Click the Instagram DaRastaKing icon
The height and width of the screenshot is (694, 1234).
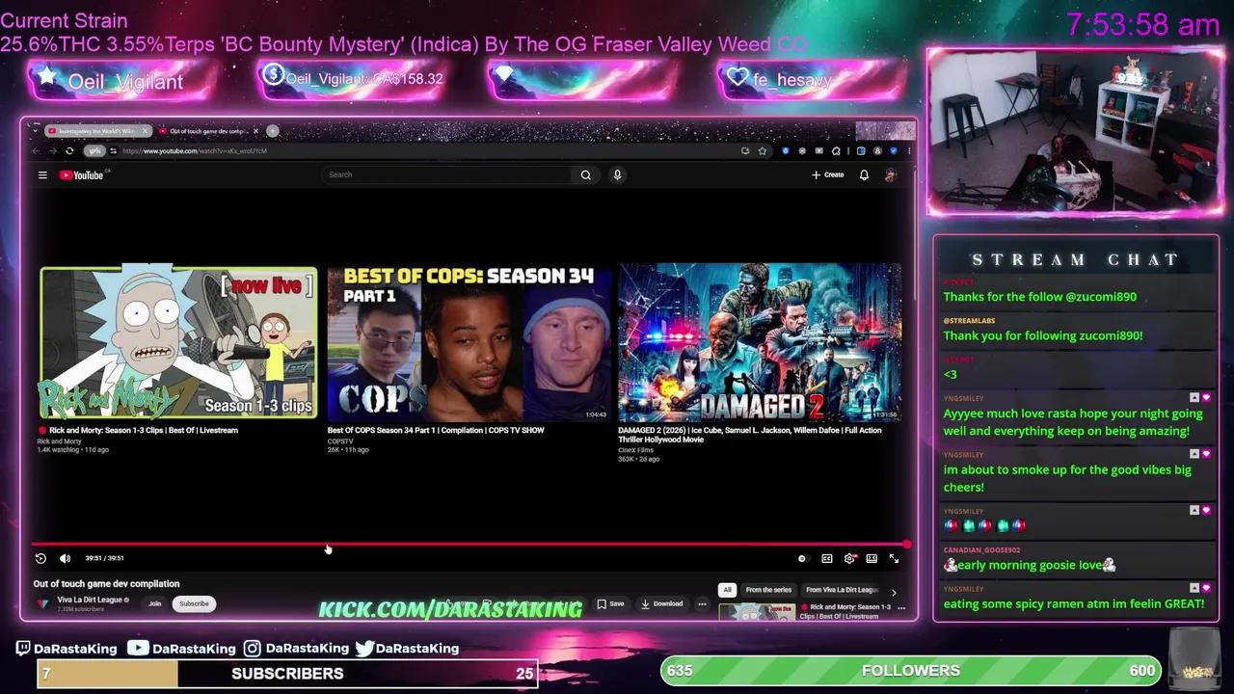click(x=252, y=649)
